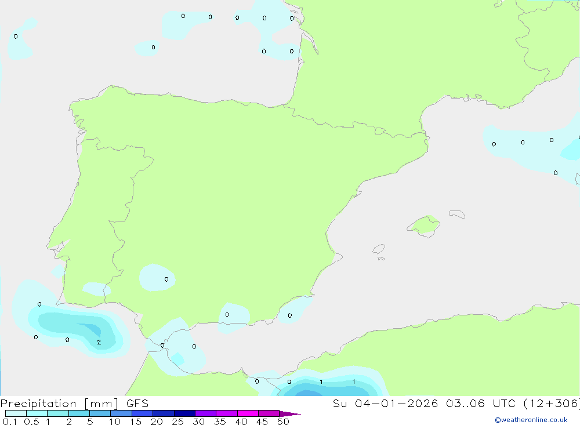The image size is (580, 425).
Task: Pick the legend swatch between 40 and 45
Action: pyautogui.click(x=248, y=413)
